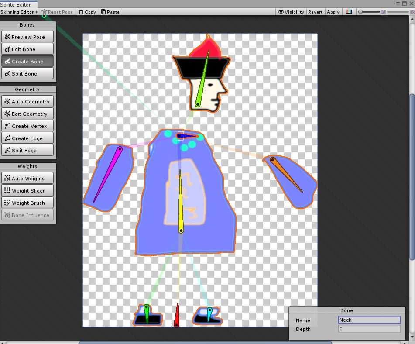The height and width of the screenshot is (344, 415).
Task: Open the Skinning Editor mode dropdown
Action: pos(18,12)
